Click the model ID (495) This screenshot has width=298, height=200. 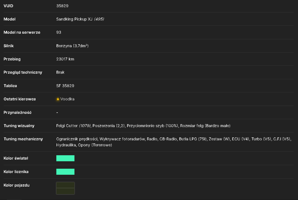click(99, 19)
